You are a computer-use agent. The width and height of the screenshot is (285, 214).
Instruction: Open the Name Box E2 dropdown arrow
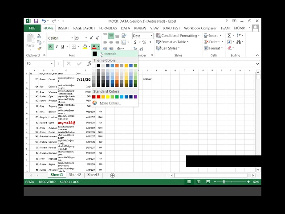click(x=52, y=63)
